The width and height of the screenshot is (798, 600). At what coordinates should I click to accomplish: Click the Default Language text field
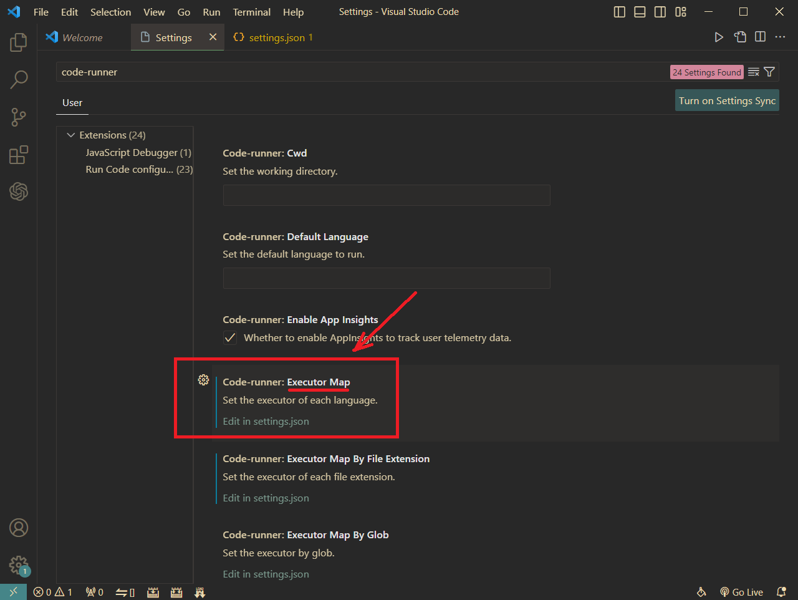coord(387,278)
